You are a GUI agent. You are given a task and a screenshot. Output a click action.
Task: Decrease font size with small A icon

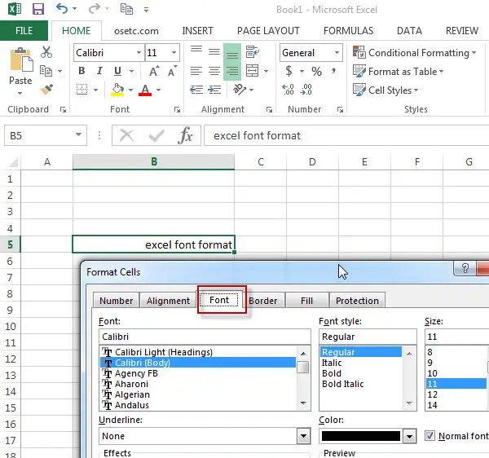click(172, 71)
